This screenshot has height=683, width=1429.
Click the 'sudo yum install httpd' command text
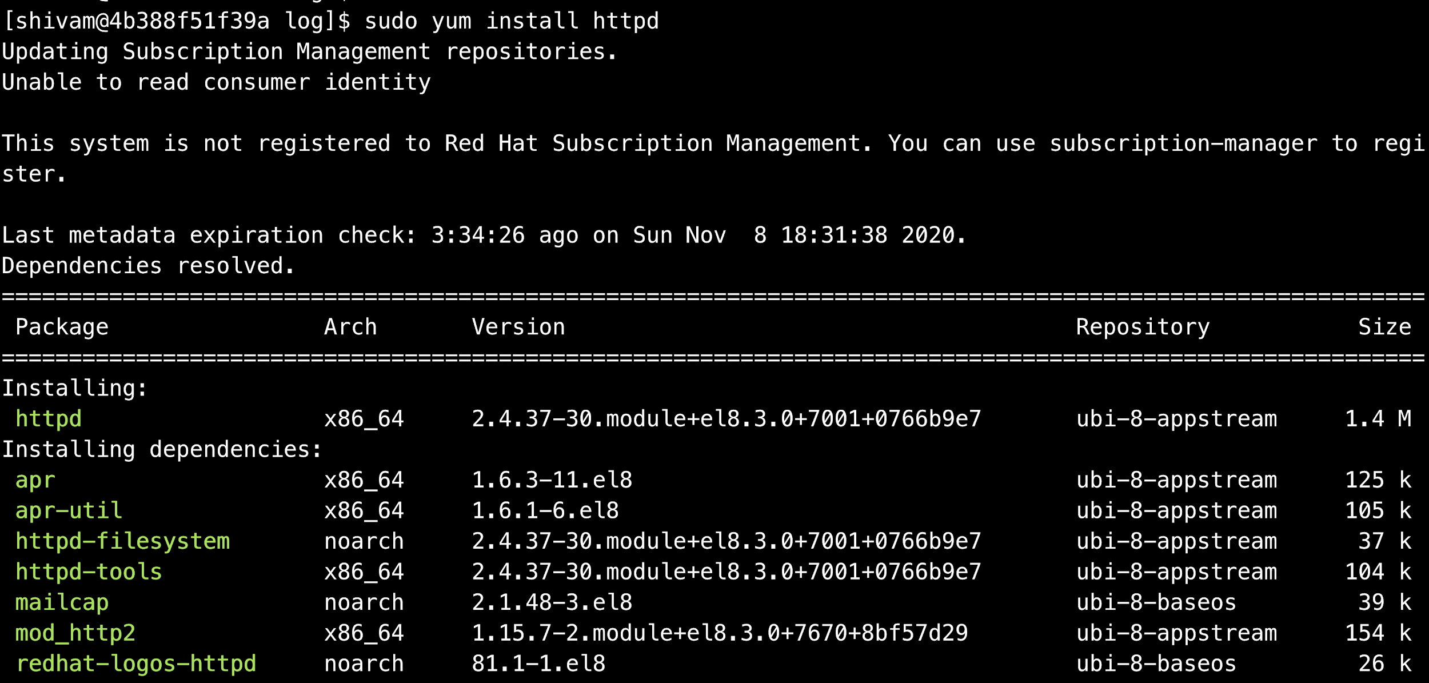(x=512, y=21)
